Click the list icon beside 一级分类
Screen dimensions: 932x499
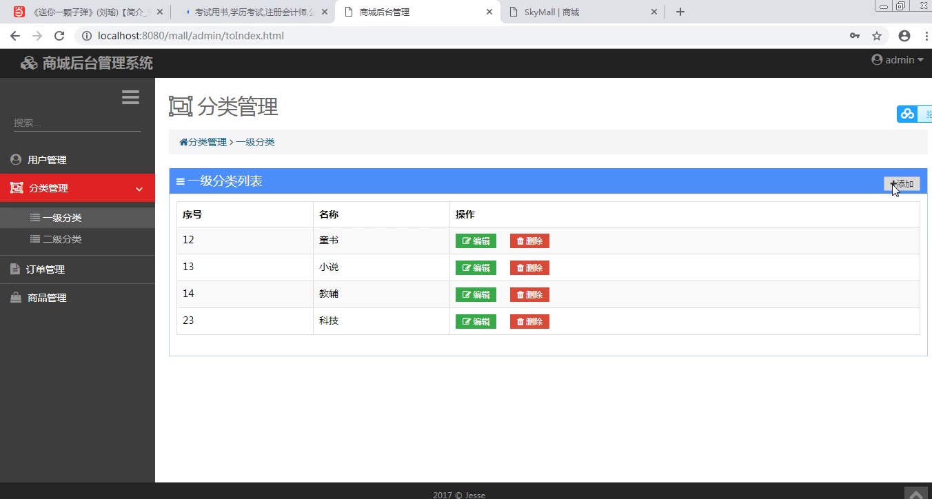click(35, 217)
